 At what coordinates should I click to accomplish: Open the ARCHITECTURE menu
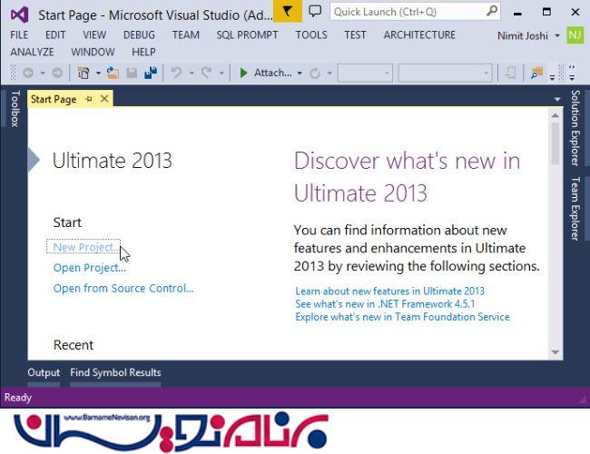(x=419, y=35)
